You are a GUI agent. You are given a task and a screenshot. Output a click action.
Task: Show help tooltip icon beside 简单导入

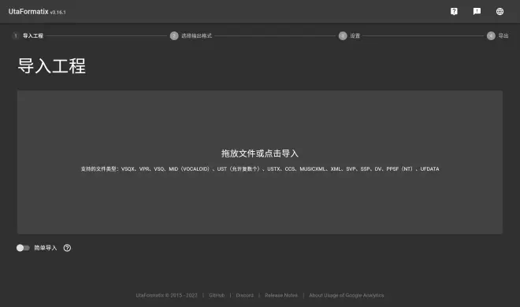coord(67,248)
